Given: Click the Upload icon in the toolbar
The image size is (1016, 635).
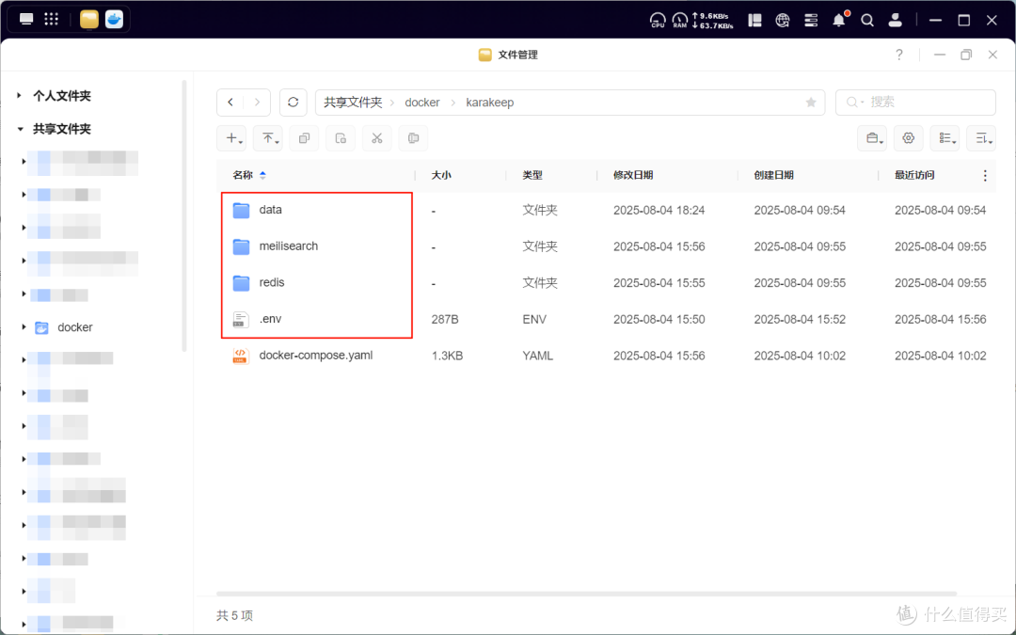Looking at the screenshot, I should [x=268, y=137].
